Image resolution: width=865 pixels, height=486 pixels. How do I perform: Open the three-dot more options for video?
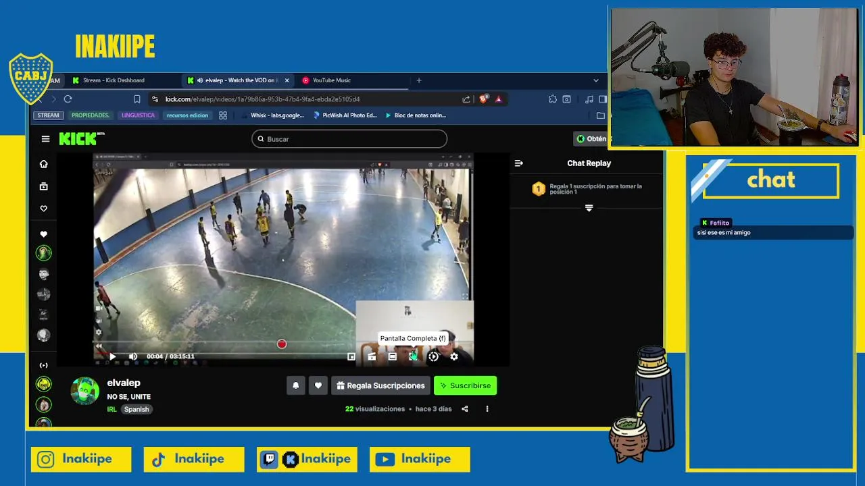[x=487, y=409]
